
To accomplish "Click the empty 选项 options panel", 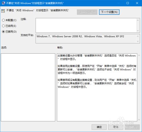I will pyautogui.click(x=28, y=87).
